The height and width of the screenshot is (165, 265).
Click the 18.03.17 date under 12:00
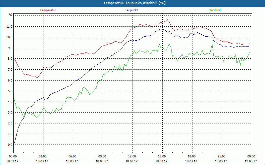(132, 161)
